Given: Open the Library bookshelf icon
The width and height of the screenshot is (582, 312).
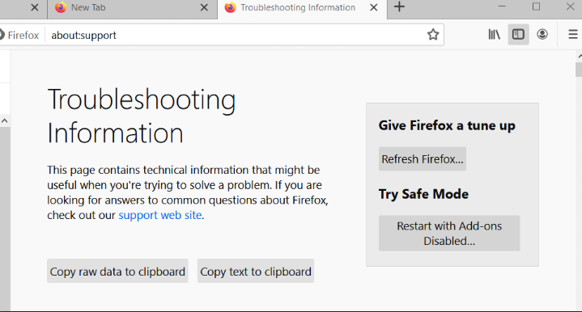Looking at the screenshot, I should coord(494,35).
